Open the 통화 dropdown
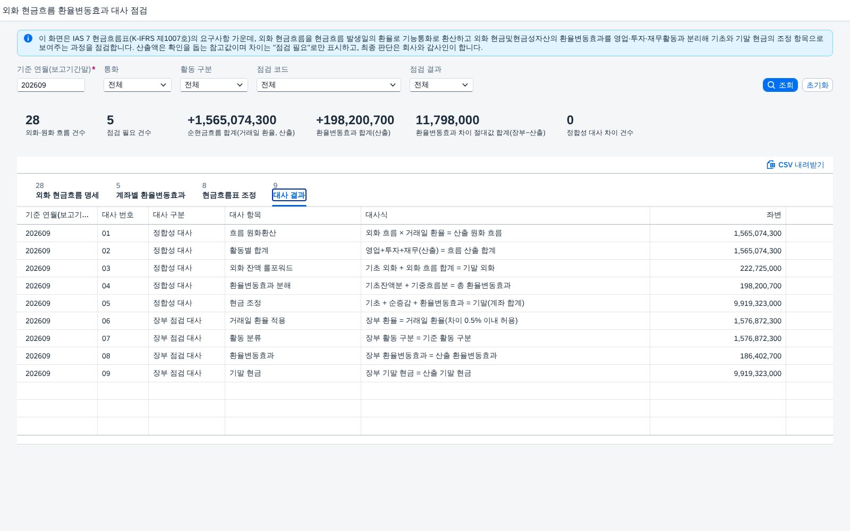The width and height of the screenshot is (850, 531). coord(138,85)
